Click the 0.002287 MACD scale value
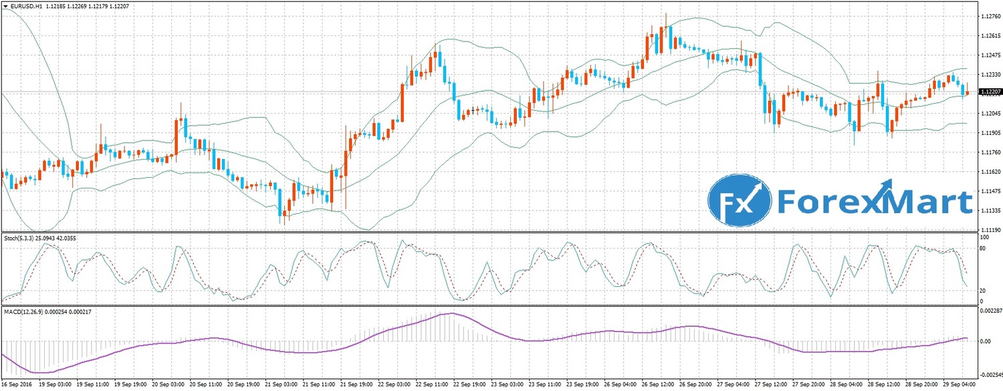Image resolution: width=1003 pixels, height=391 pixels. [989, 311]
